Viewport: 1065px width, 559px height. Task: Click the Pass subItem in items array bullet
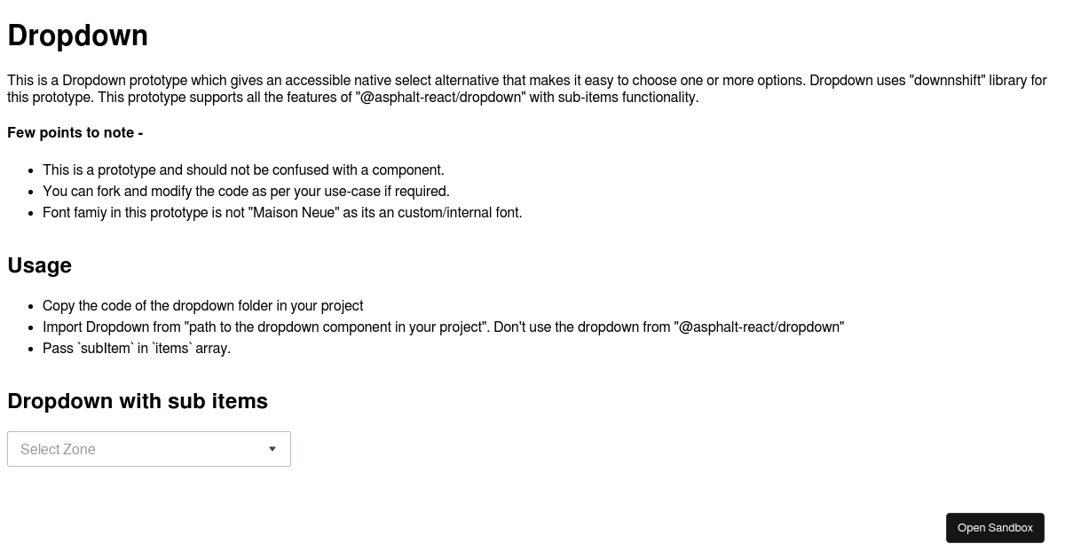click(137, 348)
